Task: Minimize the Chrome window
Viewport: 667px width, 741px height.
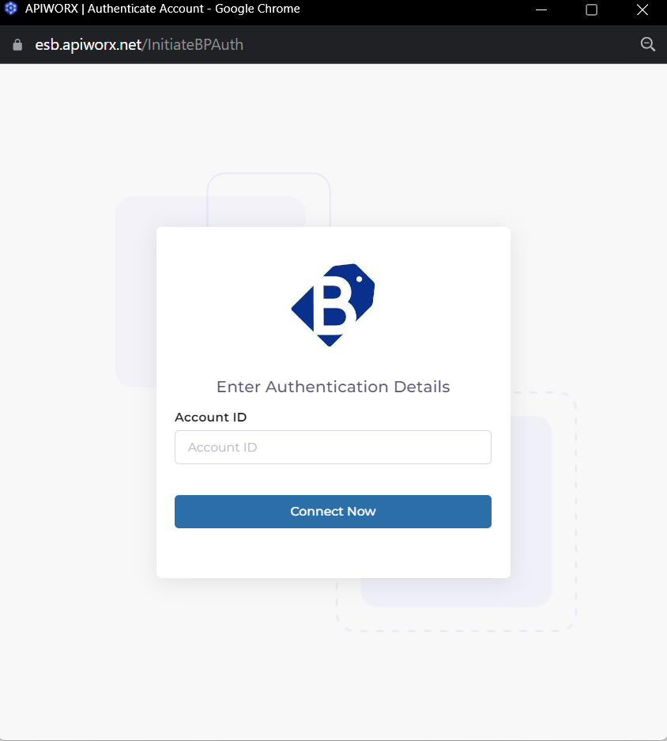Action: 541,9
